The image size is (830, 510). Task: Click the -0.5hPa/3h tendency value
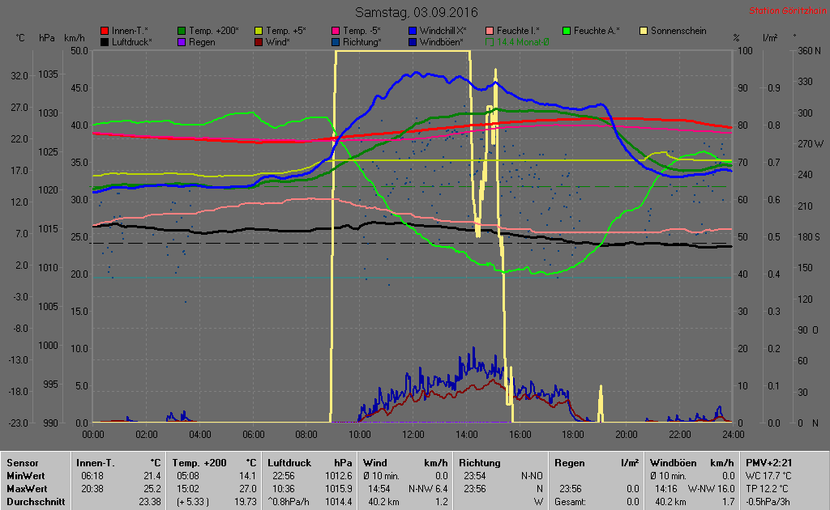[769, 502]
